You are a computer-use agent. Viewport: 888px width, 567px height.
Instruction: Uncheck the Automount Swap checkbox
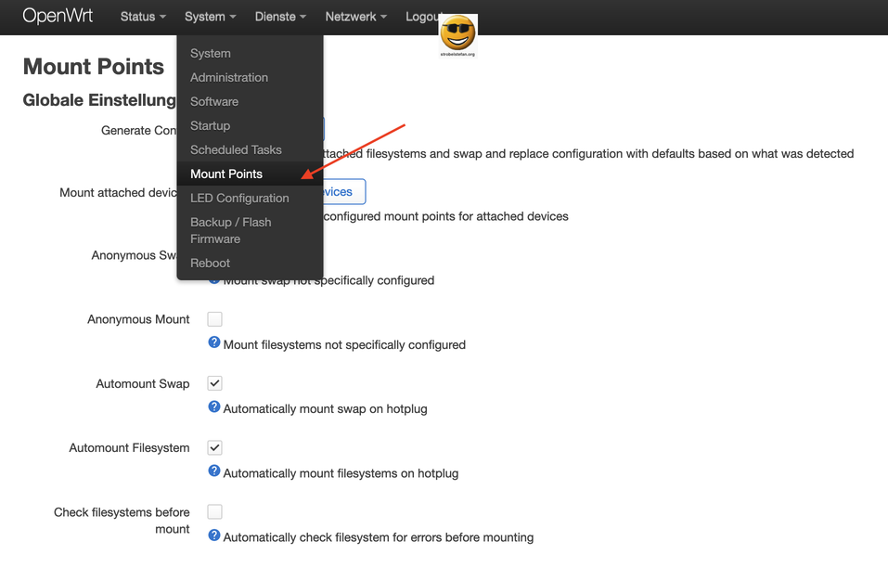click(x=214, y=383)
